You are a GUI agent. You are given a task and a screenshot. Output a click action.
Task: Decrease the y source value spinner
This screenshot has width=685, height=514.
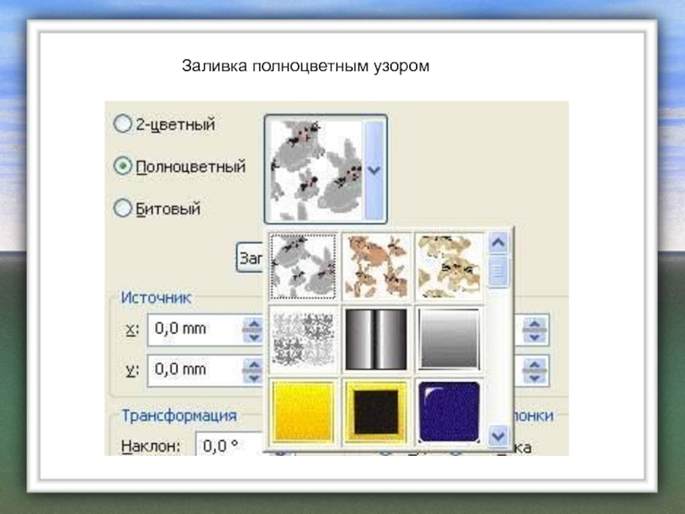253,376
